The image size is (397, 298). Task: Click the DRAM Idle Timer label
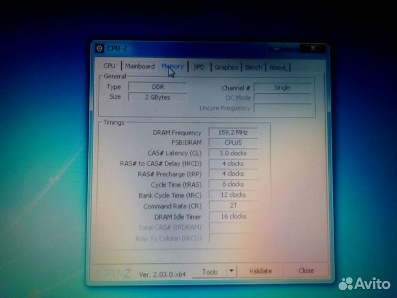(178, 217)
